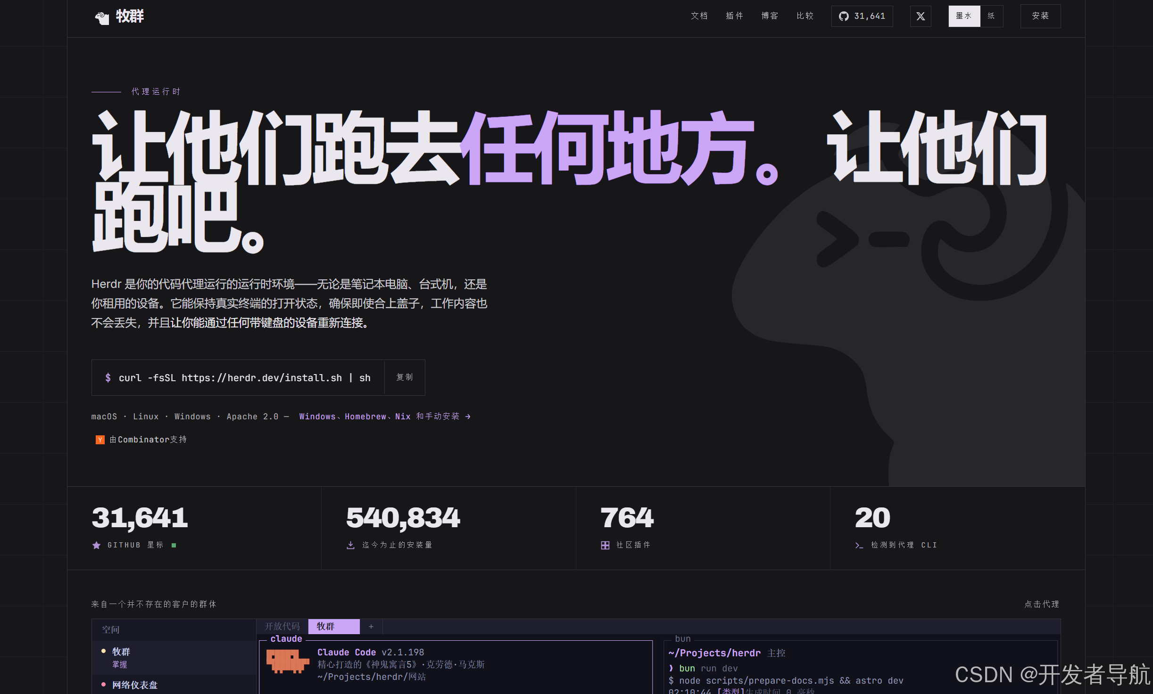Select the 开放代码 tab in the demo
Image resolution: width=1153 pixels, height=694 pixels.
[282, 626]
